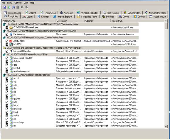Disable the Microsoft Office.lnk startup entry
This screenshot has width=170, height=140.
pyautogui.click(x=7, y=51)
